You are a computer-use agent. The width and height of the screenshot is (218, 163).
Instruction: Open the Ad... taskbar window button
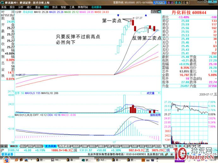(102, 160)
